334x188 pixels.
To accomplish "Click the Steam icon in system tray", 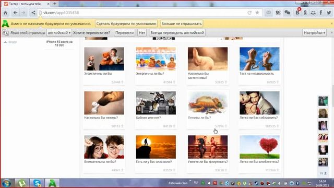I will pyautogui.click(x=256, y=183).
